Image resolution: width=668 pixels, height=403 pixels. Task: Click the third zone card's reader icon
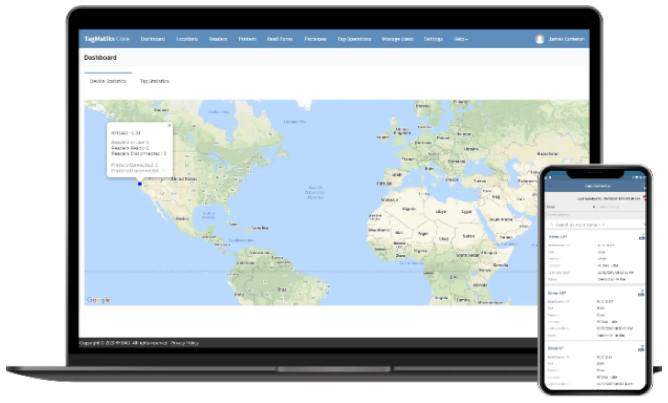click(641, 348)
